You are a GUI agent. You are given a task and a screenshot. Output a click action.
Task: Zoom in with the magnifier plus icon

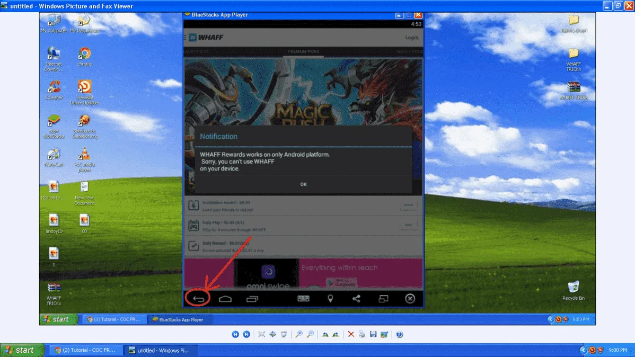tap(299, 334)
